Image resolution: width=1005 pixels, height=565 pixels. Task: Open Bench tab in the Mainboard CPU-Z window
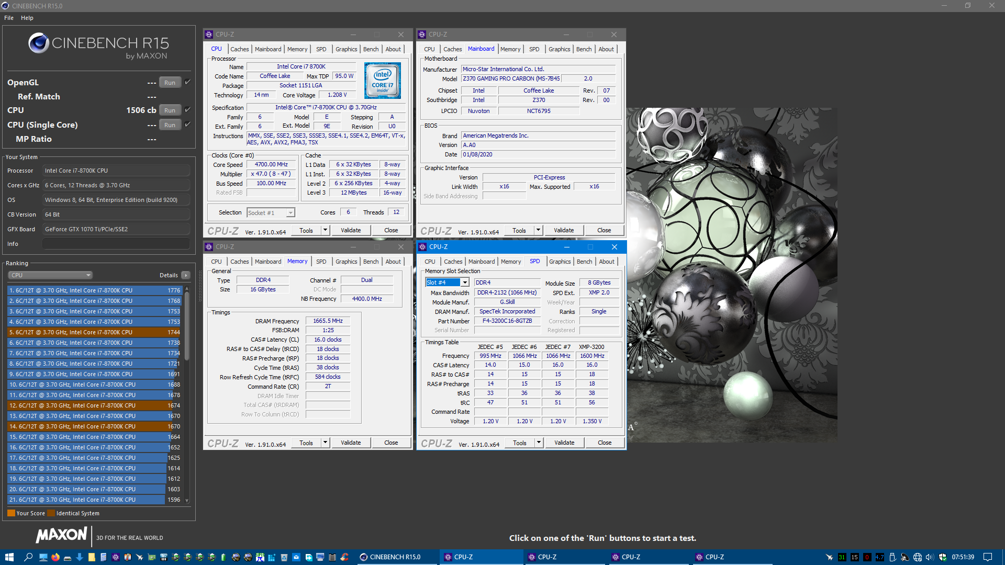[584, 49]
